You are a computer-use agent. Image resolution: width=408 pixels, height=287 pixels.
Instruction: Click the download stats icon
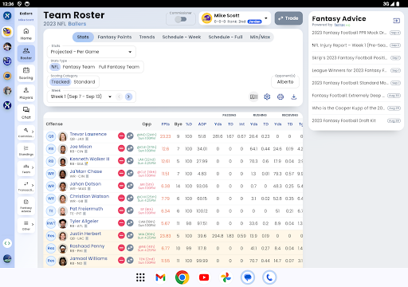(293, 96)
